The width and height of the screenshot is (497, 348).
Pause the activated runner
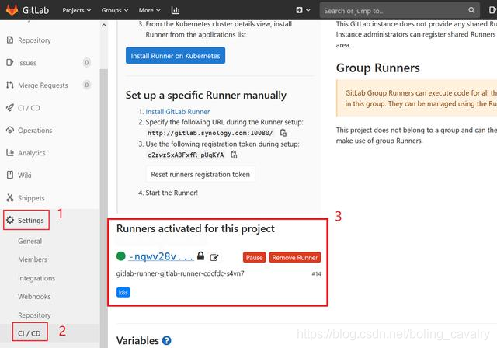(x=254, y=257)
